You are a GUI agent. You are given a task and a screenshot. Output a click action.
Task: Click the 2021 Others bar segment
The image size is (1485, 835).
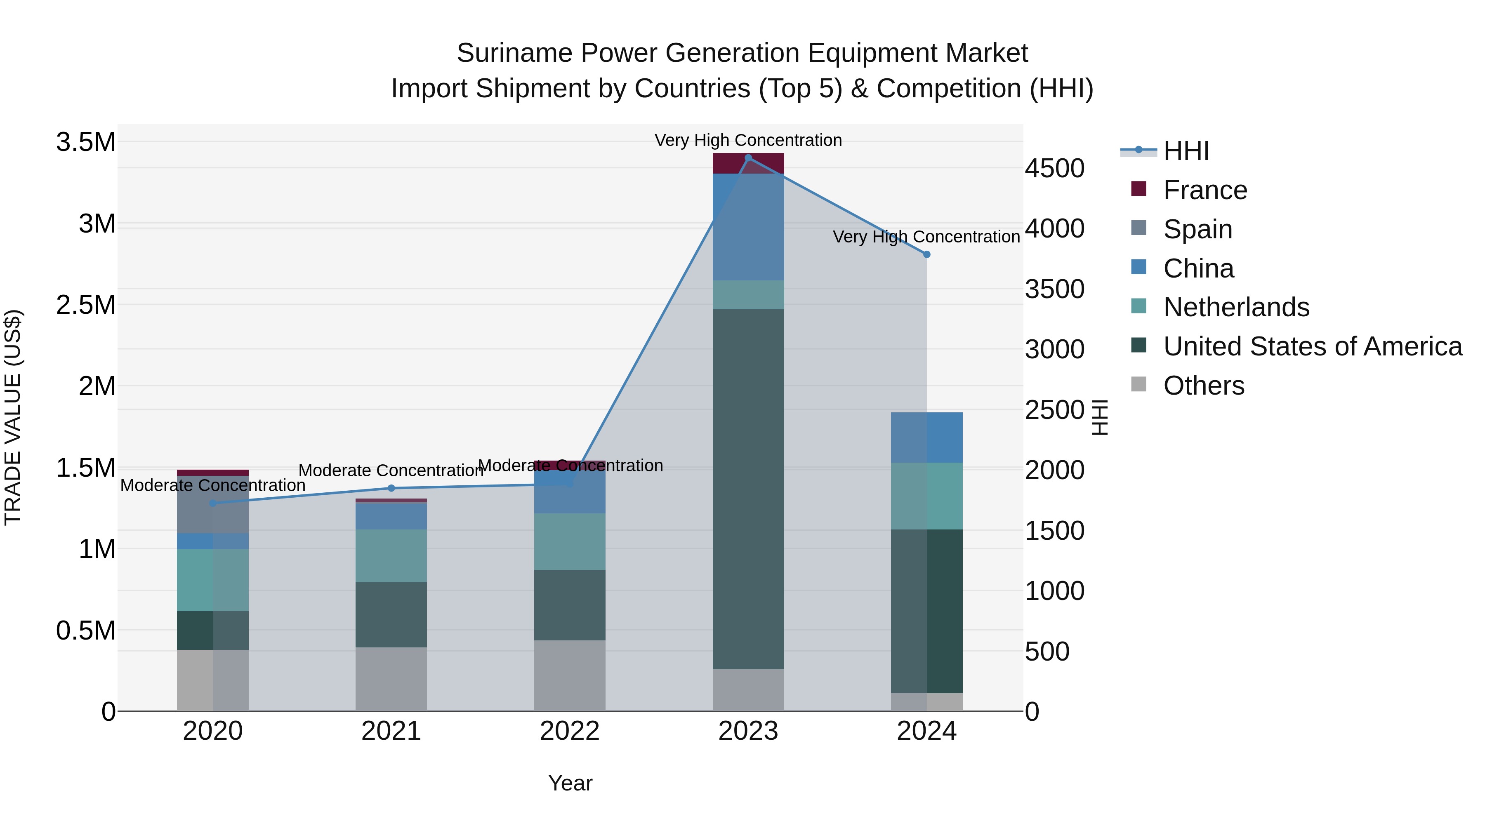(x=391, y=680)
